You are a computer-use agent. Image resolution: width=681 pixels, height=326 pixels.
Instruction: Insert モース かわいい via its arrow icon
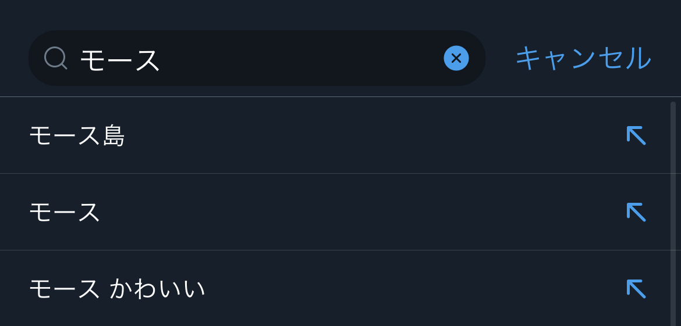[x=636, y=289]
